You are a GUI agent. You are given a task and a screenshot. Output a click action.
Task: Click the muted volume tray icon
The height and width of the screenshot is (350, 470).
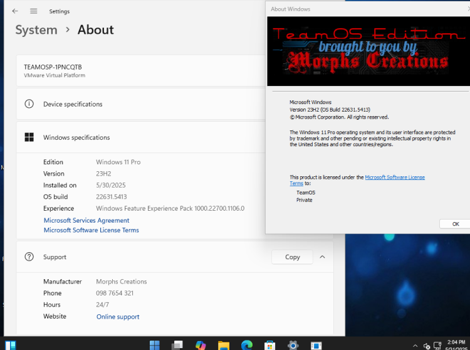coord(427,346)
